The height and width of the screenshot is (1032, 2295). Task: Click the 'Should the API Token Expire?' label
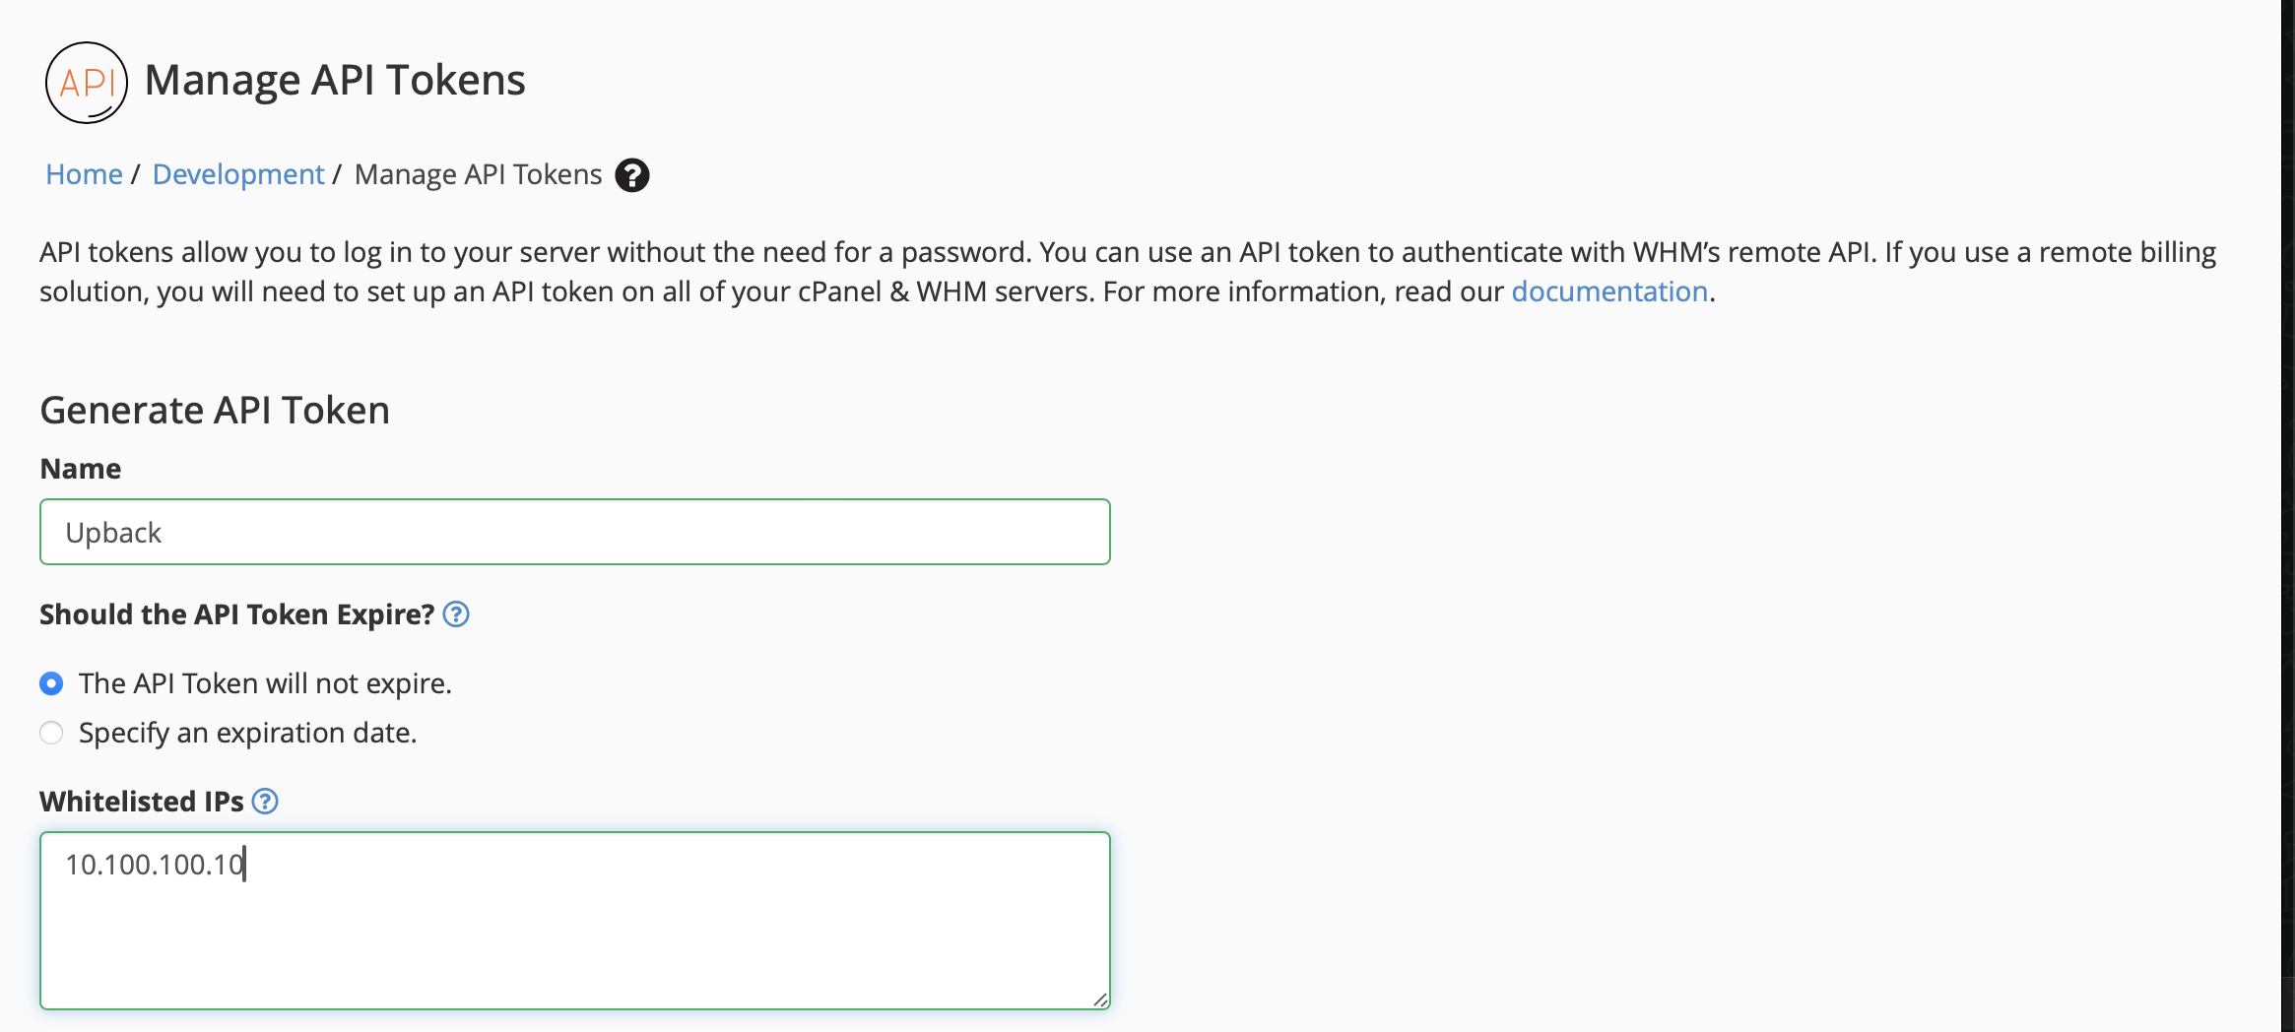pos(236,614)
